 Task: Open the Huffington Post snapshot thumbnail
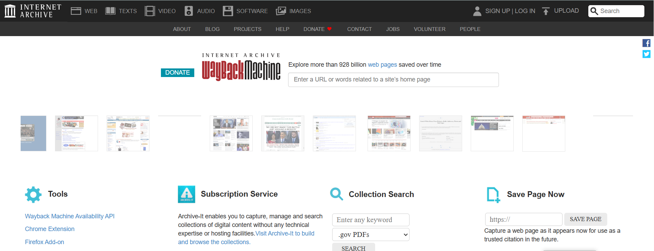pos(283,133)
